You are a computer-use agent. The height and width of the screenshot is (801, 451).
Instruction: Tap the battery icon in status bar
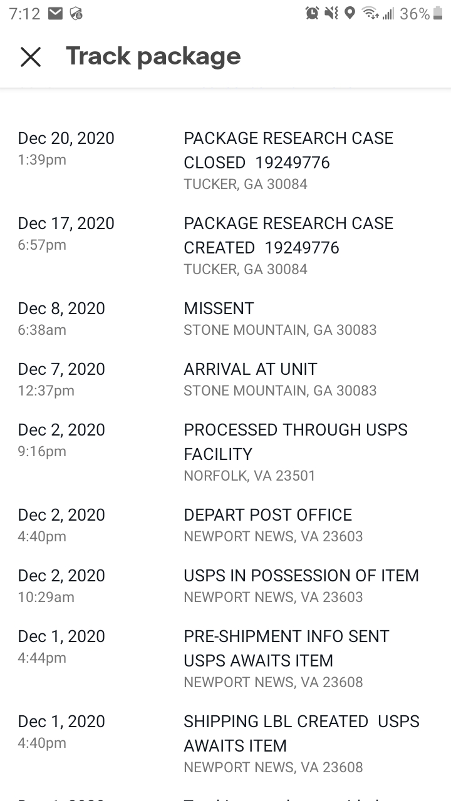[x=437, y=13]
